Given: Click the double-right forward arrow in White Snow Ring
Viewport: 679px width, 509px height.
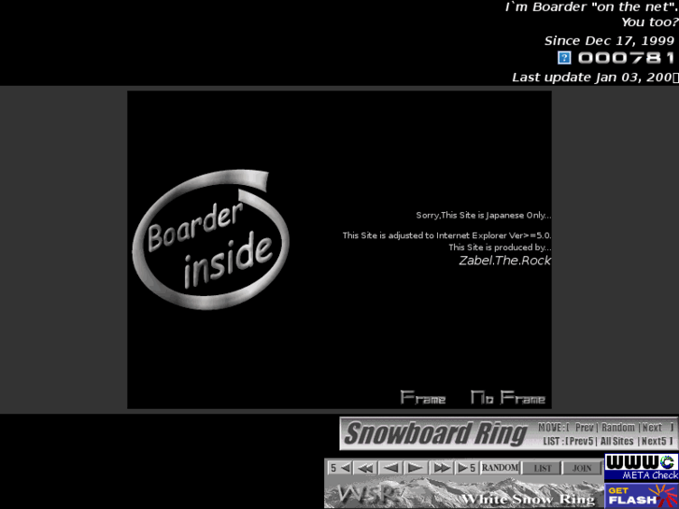Looking at the screenshot, I should point(441,468).
